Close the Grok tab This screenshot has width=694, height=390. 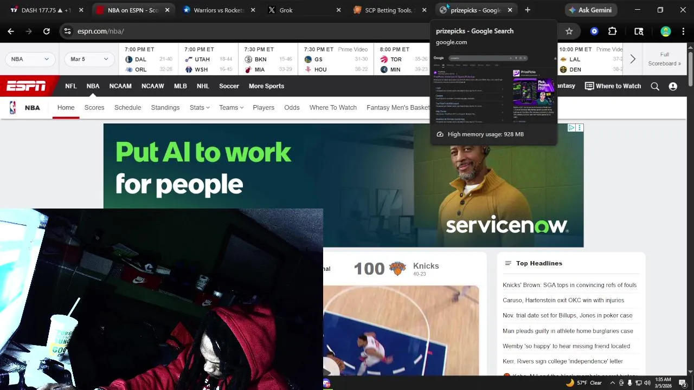coord(339,10)
